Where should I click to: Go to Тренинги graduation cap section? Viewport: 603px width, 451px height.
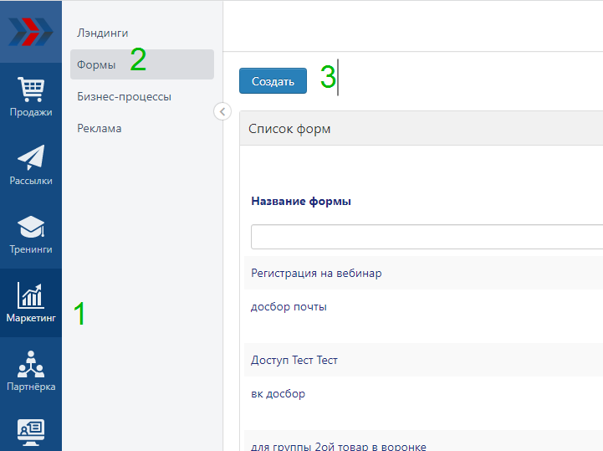pos(31,234)
